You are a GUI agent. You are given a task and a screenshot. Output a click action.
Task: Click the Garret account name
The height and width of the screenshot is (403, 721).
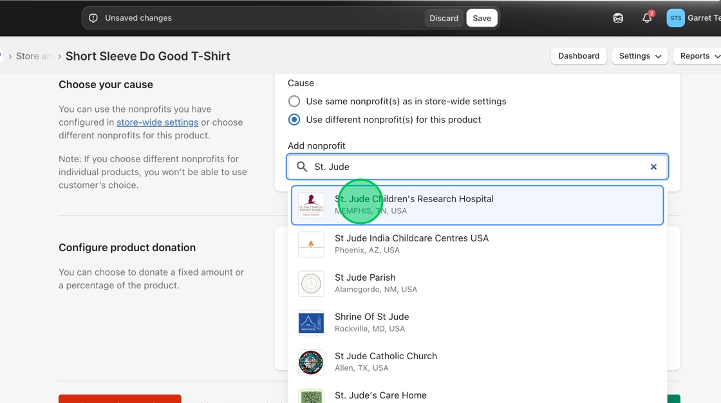pyautogui.click(x=704, y=18)
